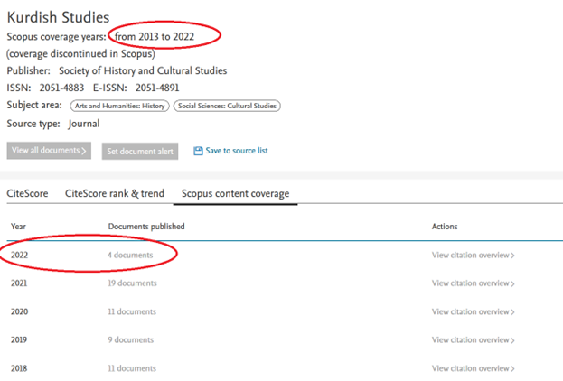563x381 pixels.
Task: Open the 19 documents link for 2021
Action: (132, 283)
